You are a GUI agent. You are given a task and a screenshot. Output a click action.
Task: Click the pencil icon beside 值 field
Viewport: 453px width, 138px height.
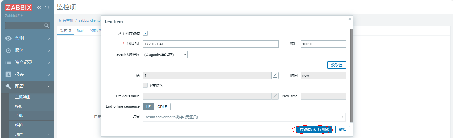pyautogui.click(x=275, y=76)
